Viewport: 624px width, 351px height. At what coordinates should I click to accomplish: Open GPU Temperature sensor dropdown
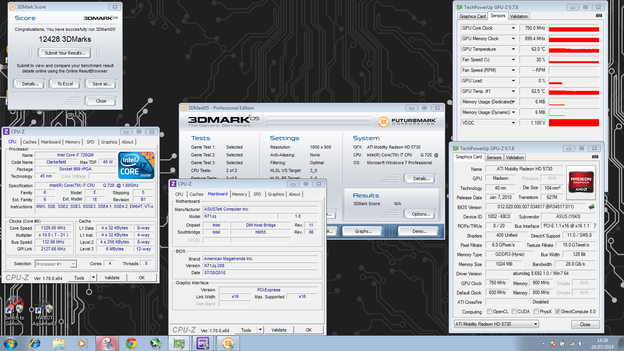tap(513, 49)
